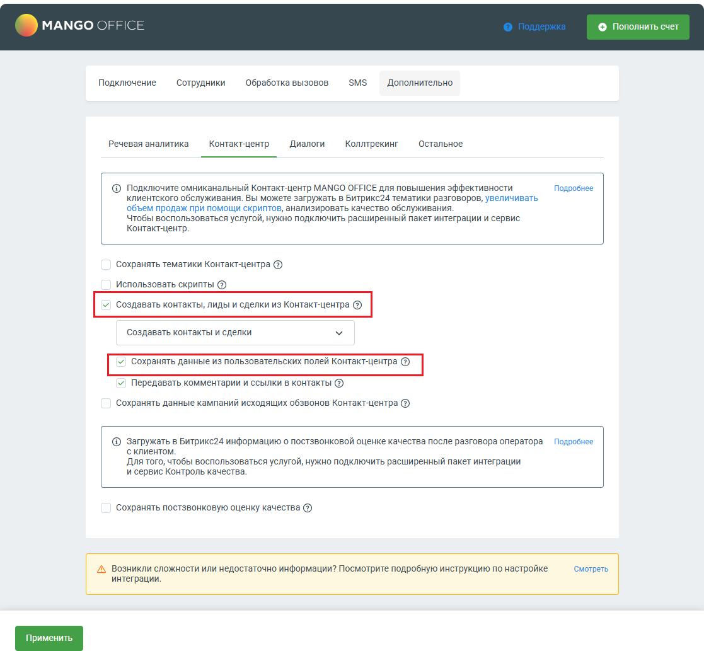Enable Сохранять данные кампаний исходящих обзвонов checkbox

pos(106,403)
